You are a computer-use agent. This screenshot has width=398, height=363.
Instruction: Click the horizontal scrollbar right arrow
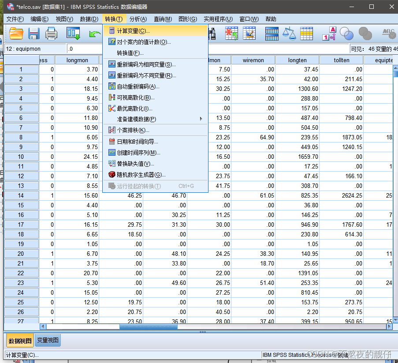[389, 326]
